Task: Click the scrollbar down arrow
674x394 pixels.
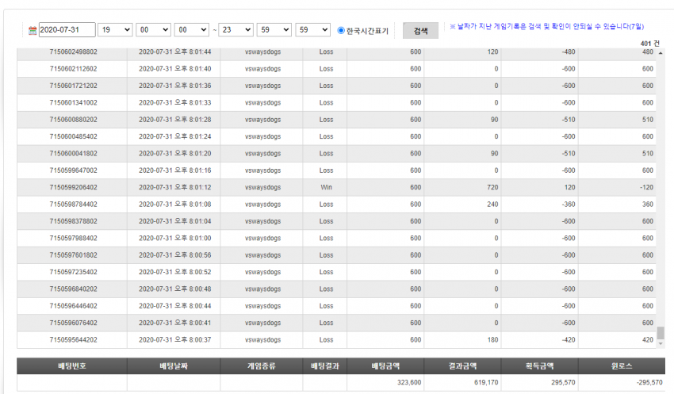Action: [661, 343]
